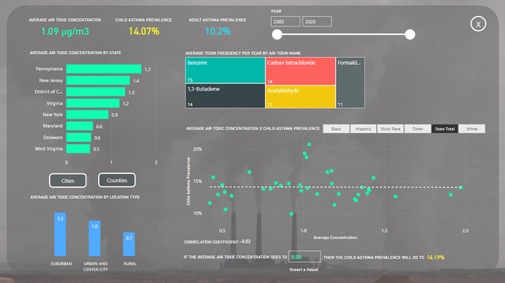Image resolution: width=505 pixels, height=283 pixels.
Task: Click the concentration value input box
Action: [x=304, y=257]
